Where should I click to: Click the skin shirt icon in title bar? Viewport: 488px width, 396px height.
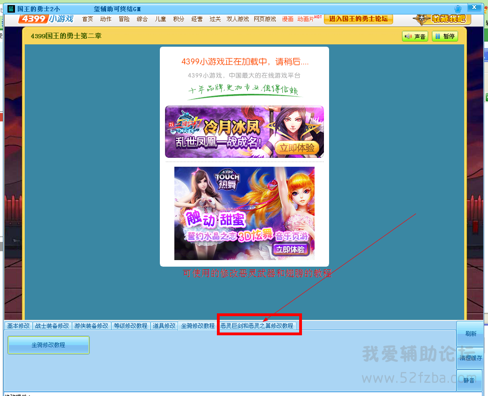coord(458,8)
